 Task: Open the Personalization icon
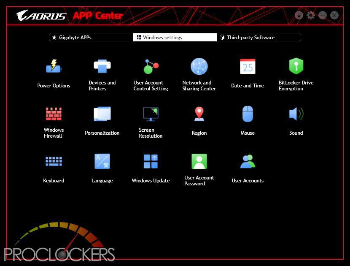102,114
